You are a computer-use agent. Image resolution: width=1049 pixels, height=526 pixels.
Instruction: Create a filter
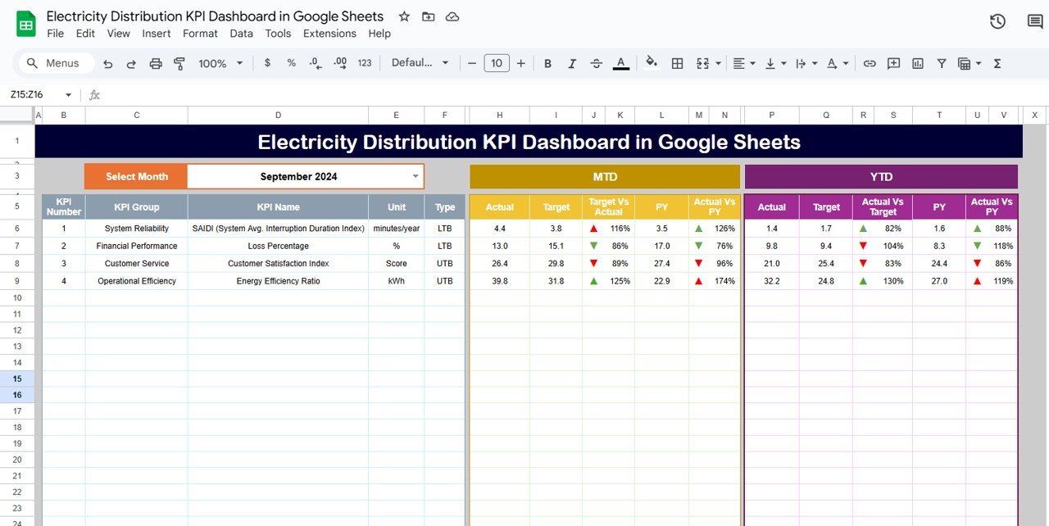coord(941,63)
